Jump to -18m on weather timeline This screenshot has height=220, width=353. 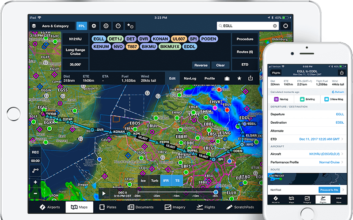(x=176, y=196)
